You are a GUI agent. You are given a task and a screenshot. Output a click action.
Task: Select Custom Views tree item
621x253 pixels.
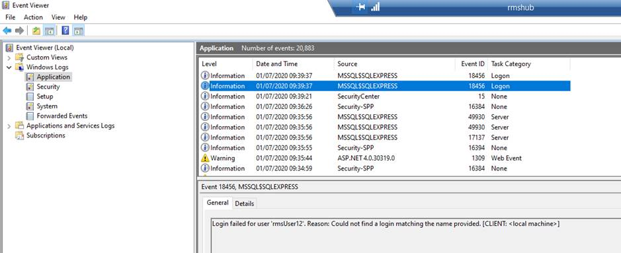point(47,57)
